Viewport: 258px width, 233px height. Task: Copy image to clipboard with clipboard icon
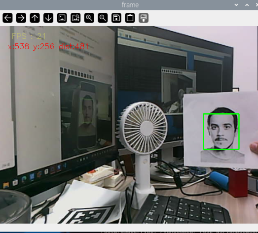point(130,18)
